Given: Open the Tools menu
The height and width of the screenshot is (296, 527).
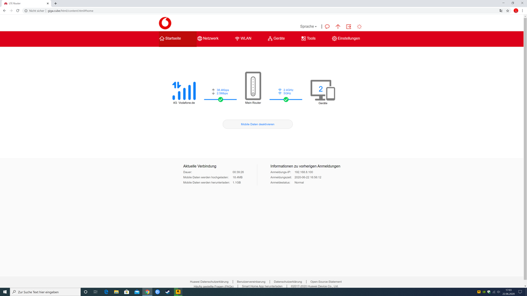Looking at the screenshot, I should 308,38.
